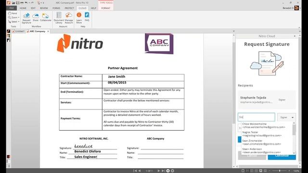Click the suggestion list scrollbar thumb
The height and width of the screenshot is (173, 308).
[x=294, y=130]
